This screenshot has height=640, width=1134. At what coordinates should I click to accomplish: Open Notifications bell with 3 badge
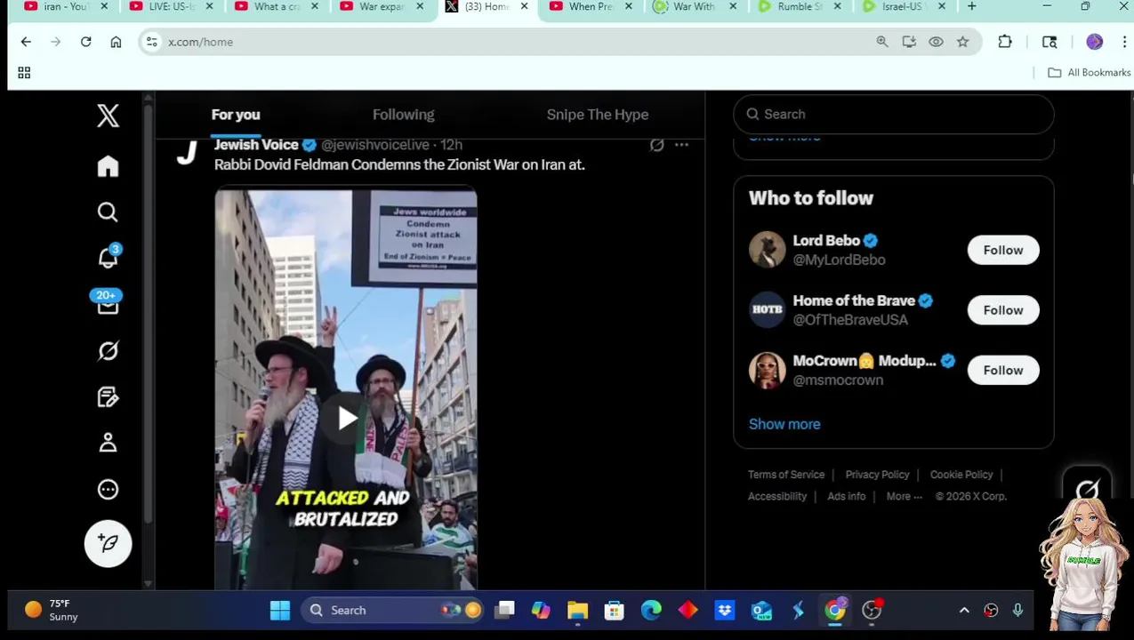108,257
